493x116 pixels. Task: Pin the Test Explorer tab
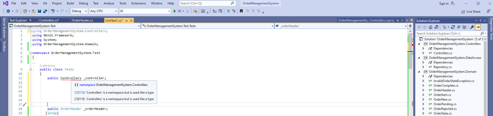click(30, 20)
